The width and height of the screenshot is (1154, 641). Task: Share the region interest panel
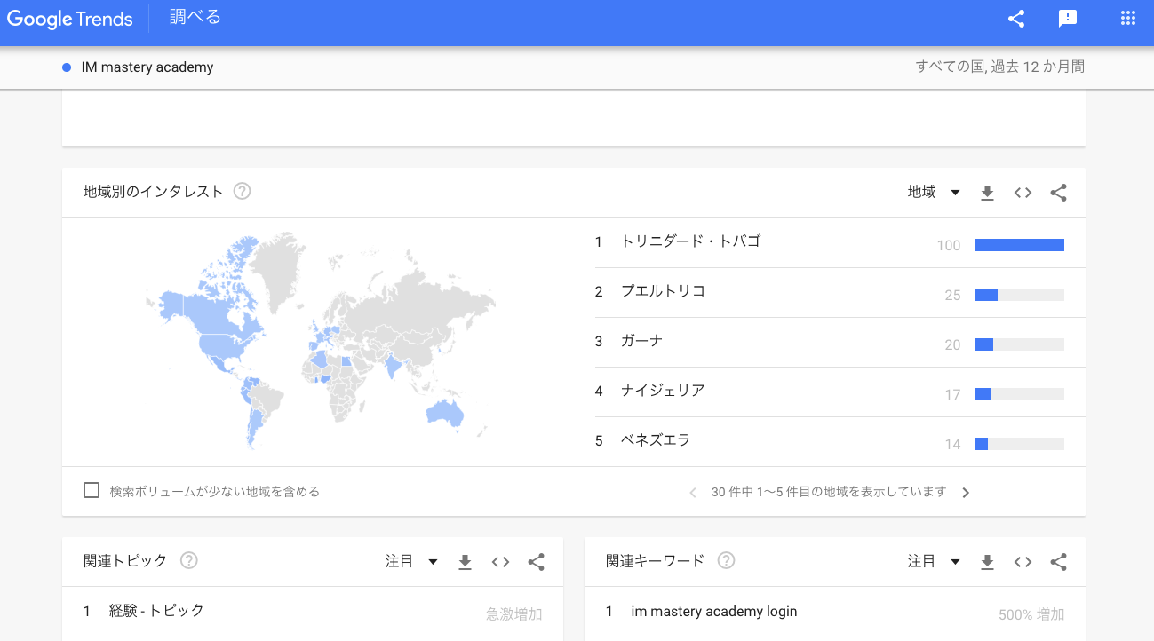tap(1058, 193)
